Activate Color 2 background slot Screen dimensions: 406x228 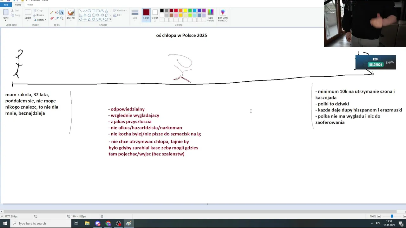(155, 15)
